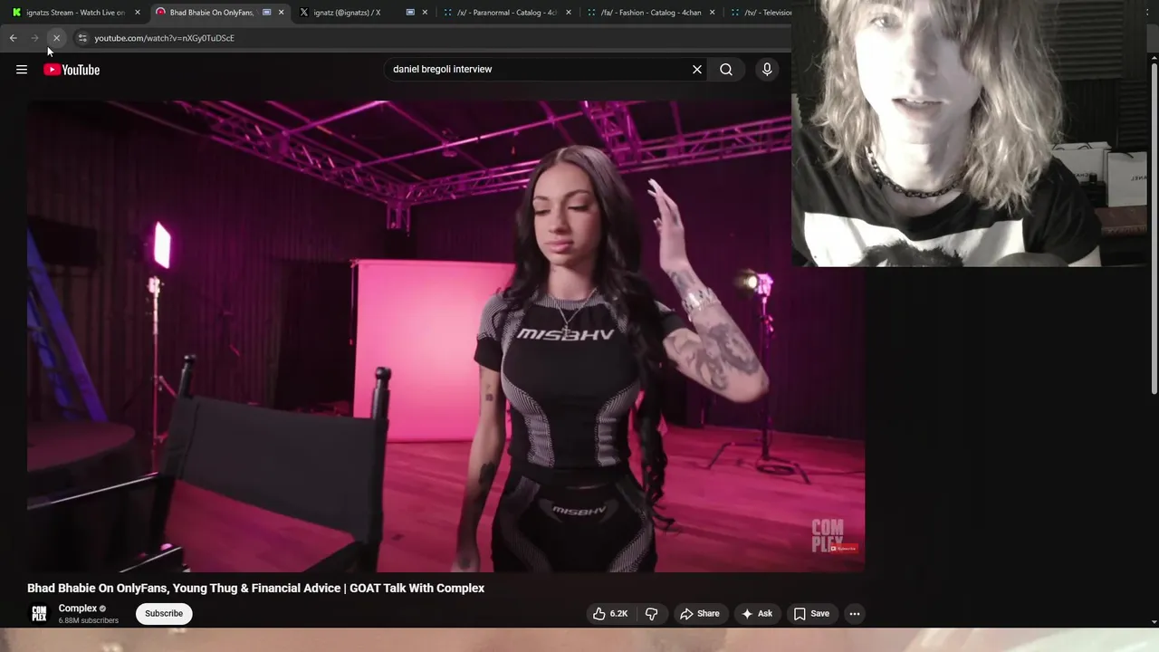
Task: Open the Ask AI button
Action: pyautogui.click(x=757, y=614)
